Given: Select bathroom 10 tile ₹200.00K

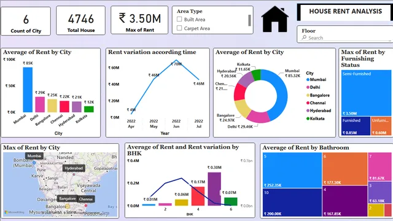Looking at the screenshot, I should 292,202.
